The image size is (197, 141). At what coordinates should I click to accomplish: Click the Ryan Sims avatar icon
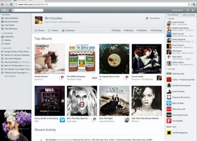169,58
